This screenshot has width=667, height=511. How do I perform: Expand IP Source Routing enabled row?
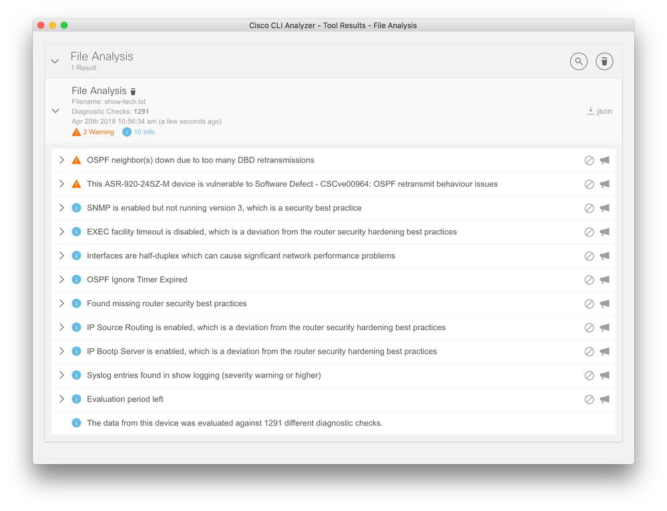[61, 328]
